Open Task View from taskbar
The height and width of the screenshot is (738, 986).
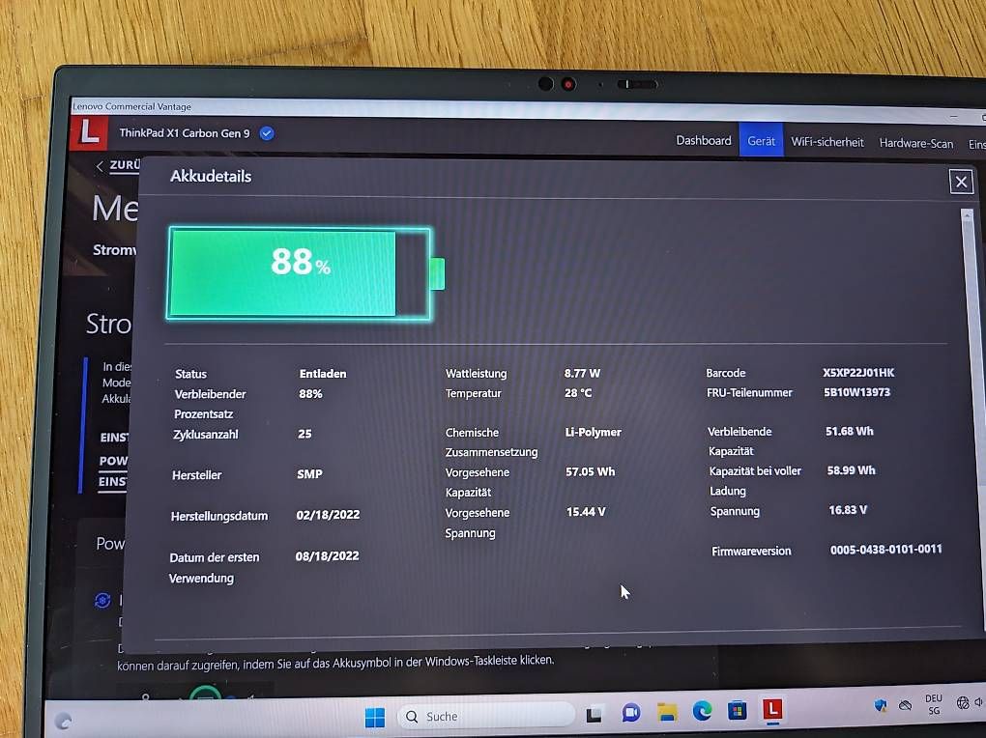tap(594, 715)
